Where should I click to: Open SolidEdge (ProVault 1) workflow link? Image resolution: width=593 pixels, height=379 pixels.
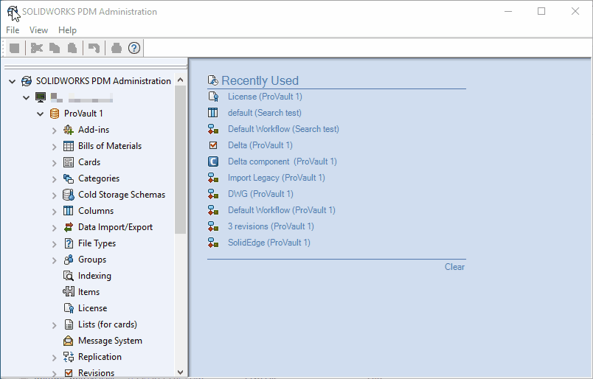click(x=269, y=243)
